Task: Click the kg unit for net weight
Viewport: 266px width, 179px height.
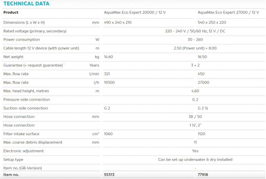Action: [x=97, y=57]
